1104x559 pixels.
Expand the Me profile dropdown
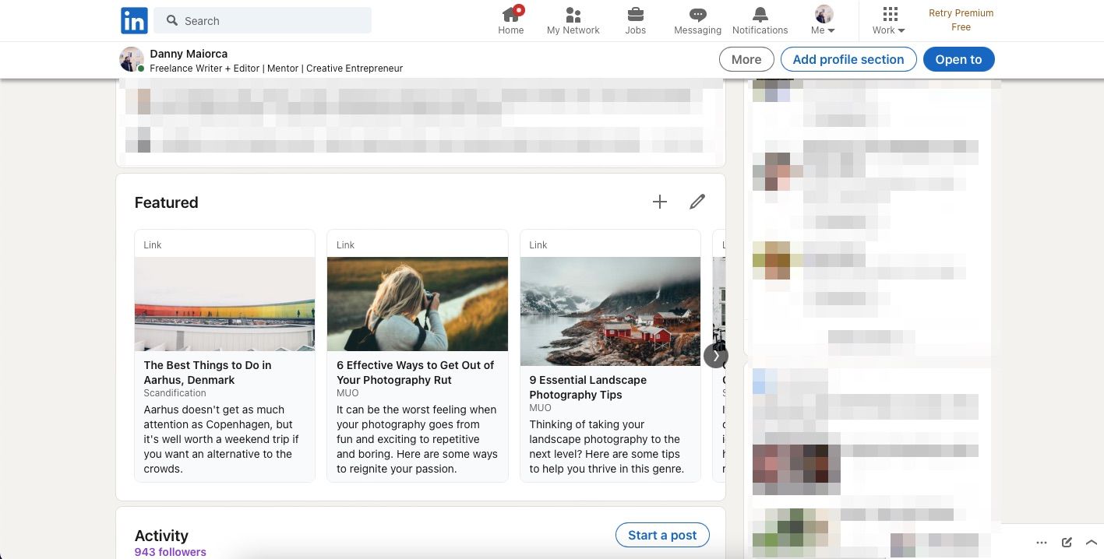(x=823, y=21)
